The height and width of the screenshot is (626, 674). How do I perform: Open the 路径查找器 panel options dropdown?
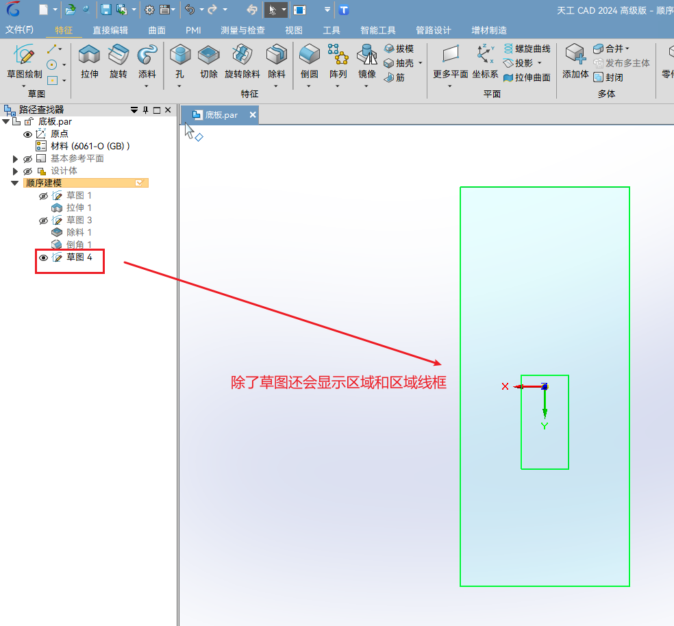point(134,110)
